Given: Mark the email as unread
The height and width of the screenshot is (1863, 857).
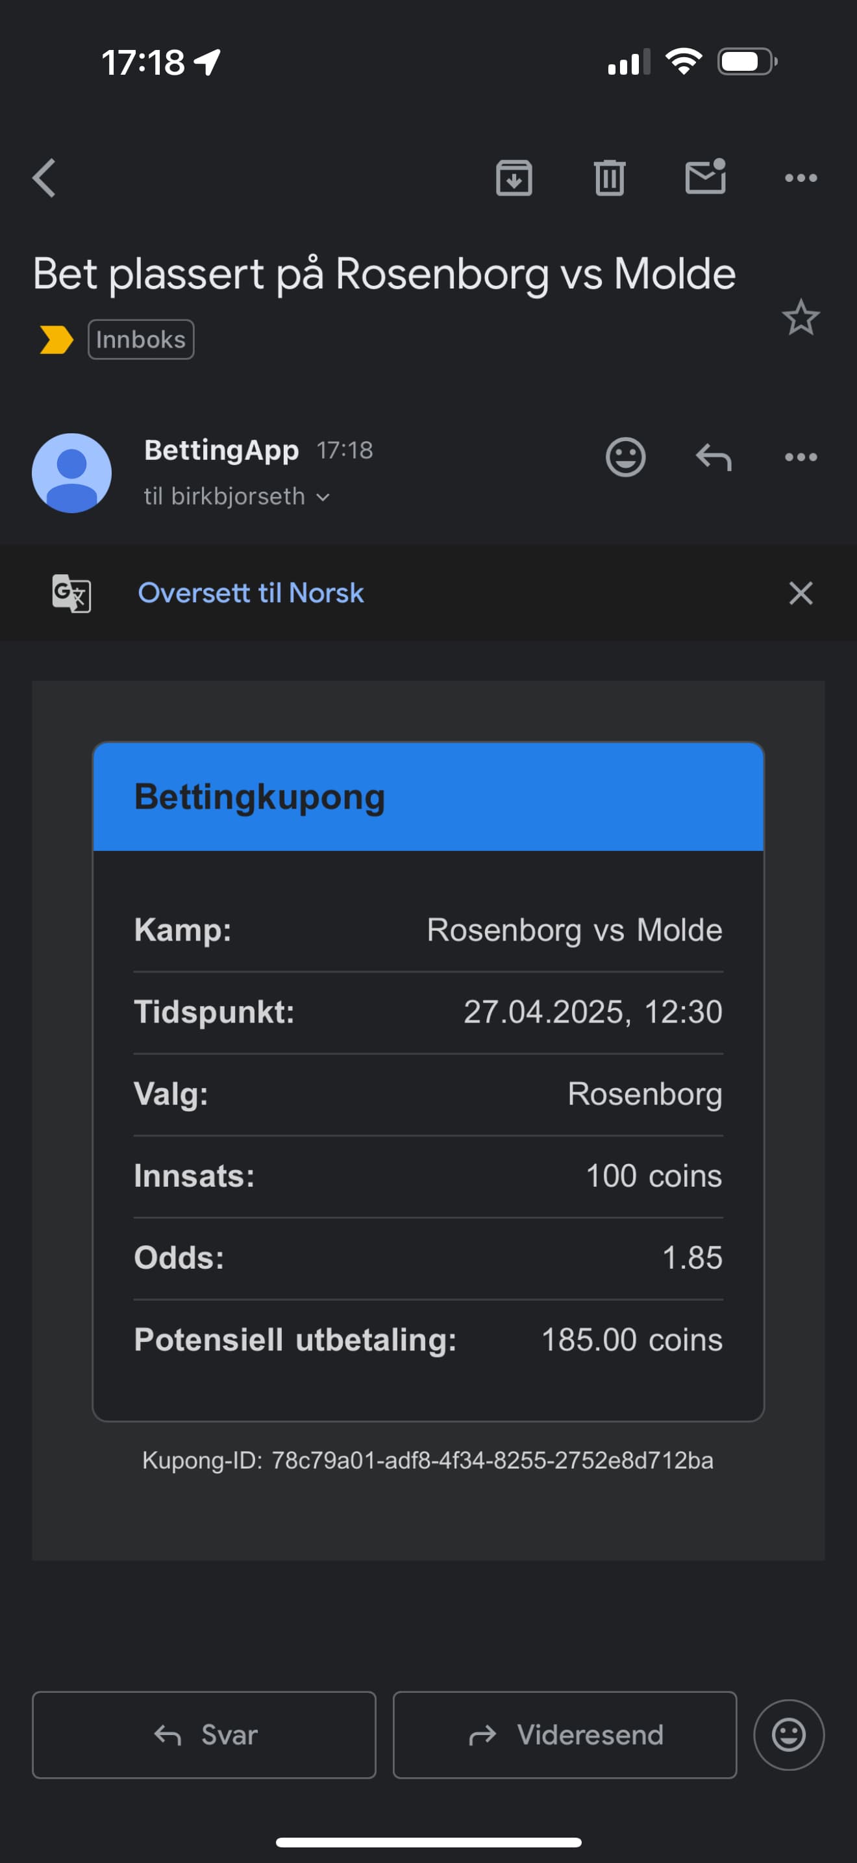Looking at the screenshot, I should click(704, 178).
